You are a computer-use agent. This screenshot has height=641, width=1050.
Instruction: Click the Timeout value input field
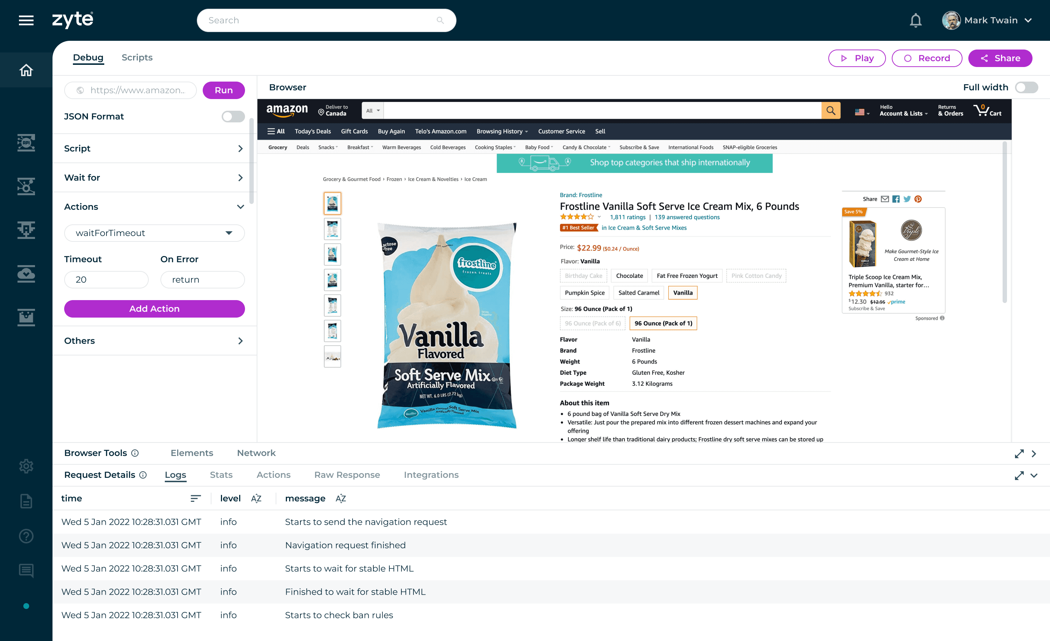[106, 280]
